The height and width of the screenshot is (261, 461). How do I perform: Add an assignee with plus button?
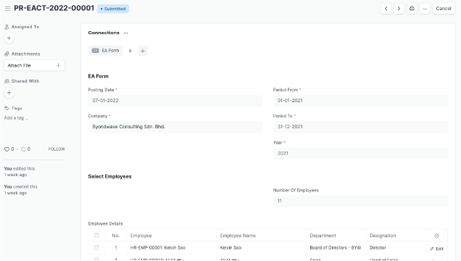[x=9, y=38]
